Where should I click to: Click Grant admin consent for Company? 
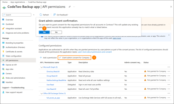(x=74, y=58)
